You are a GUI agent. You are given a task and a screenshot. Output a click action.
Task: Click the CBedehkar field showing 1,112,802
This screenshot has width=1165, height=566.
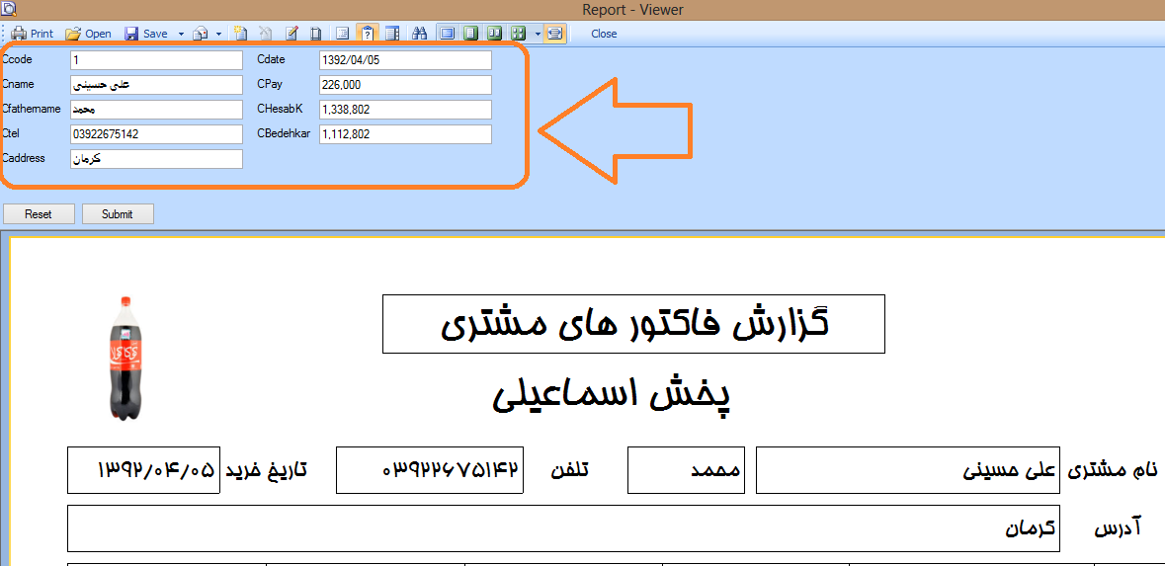point(405,134)
